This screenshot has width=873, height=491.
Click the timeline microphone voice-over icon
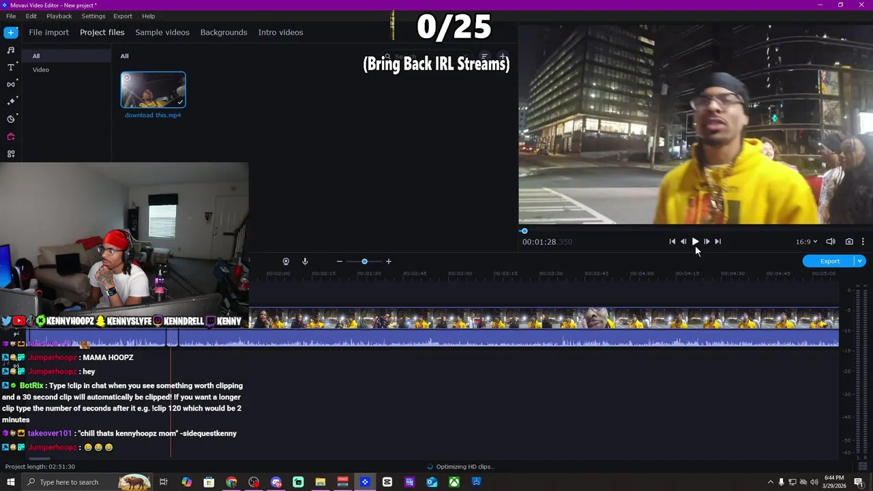pos(305,261)
